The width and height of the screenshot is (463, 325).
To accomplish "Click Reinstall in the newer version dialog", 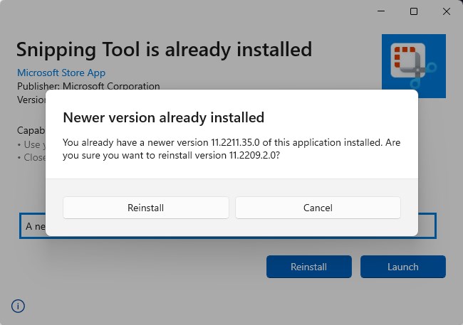I will coord(146,208).
